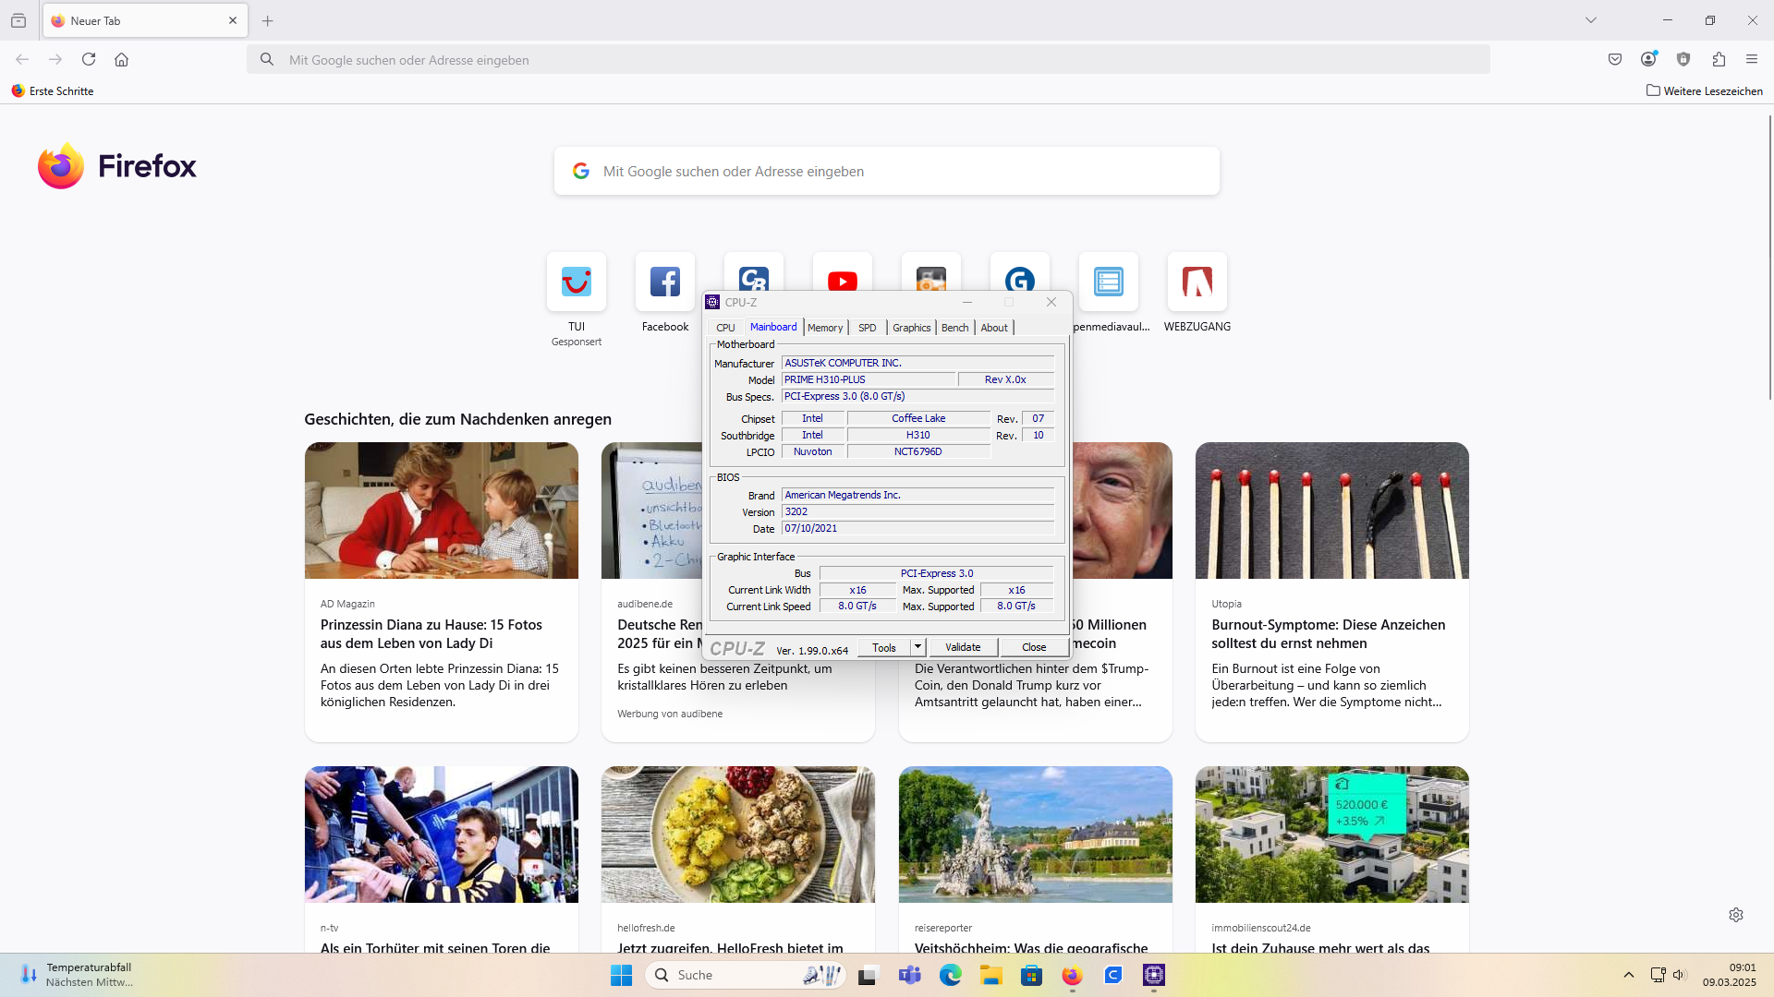The width and height of the screenshot is (1774, 997).
Task: Open the Facebook shortcut tile
Action: (x=665, y=282)
